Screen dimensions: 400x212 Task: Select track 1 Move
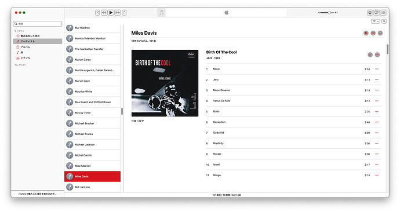294,69
